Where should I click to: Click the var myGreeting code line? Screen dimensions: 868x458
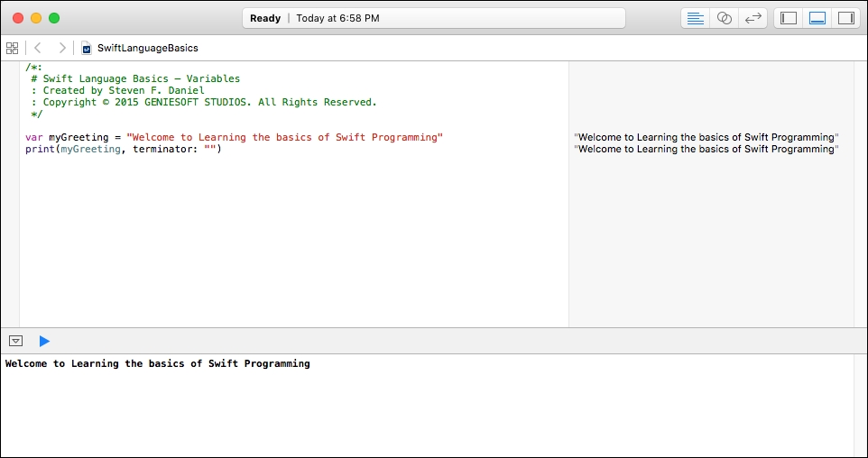[x=235, y=137]
